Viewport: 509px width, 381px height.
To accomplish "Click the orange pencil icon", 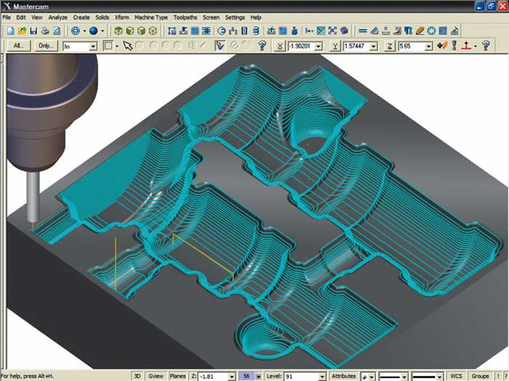I will point(420,30).
